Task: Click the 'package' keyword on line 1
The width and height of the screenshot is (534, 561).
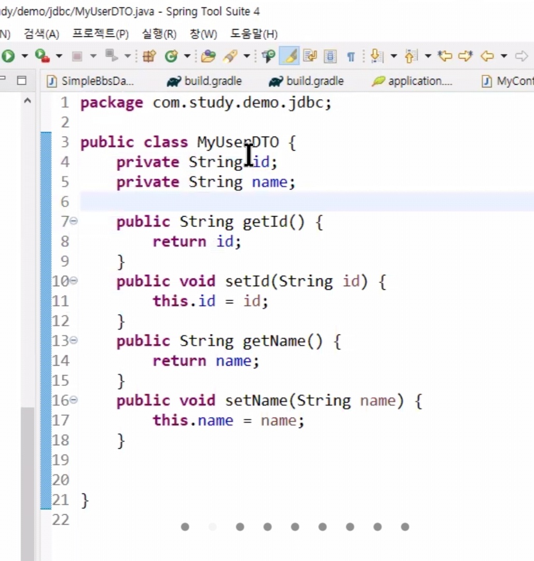Action: 112,103
